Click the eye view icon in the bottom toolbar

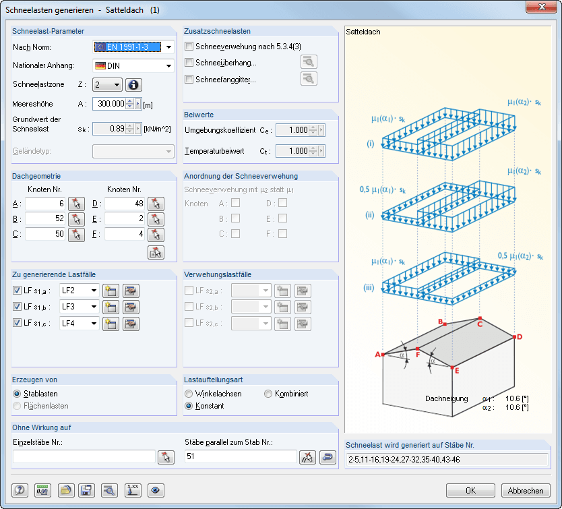coord(156,490)
